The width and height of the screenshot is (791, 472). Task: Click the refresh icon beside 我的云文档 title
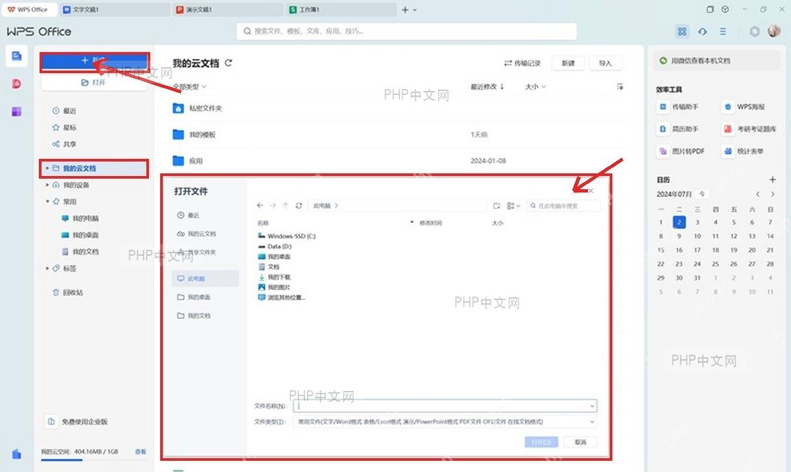pos(229,63)
